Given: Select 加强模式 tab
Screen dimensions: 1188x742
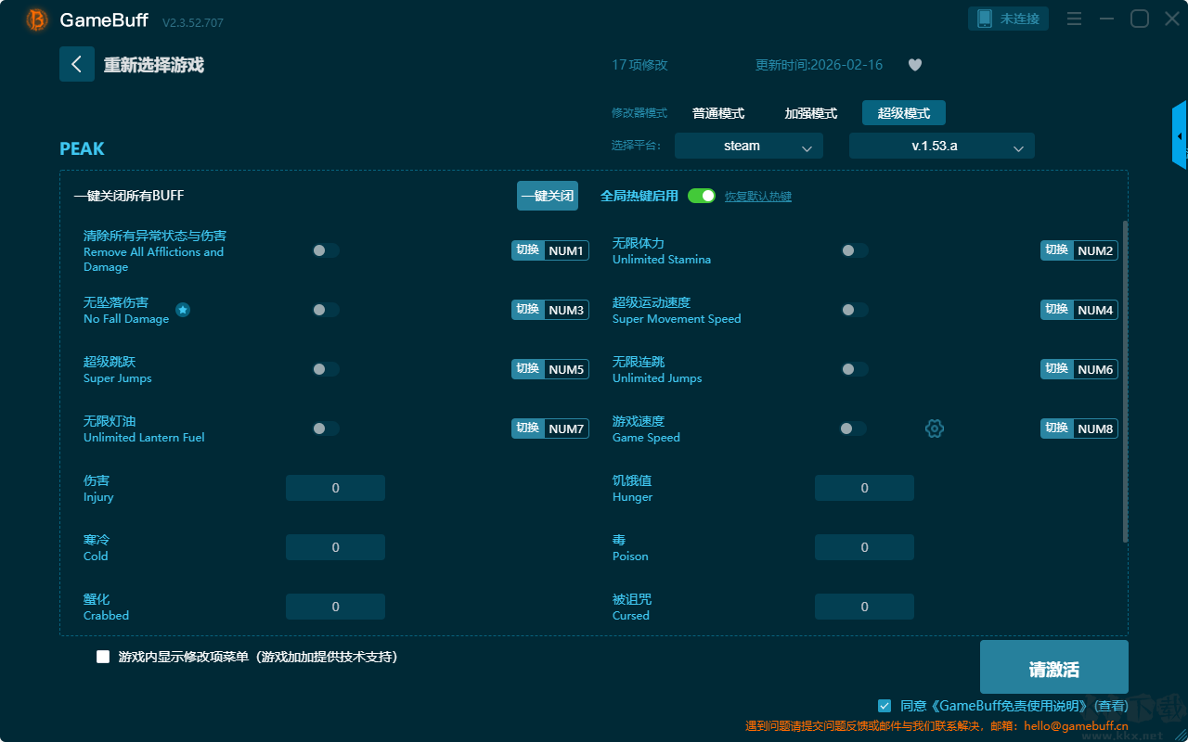Looking at the screenshot, I should [811, 113].
